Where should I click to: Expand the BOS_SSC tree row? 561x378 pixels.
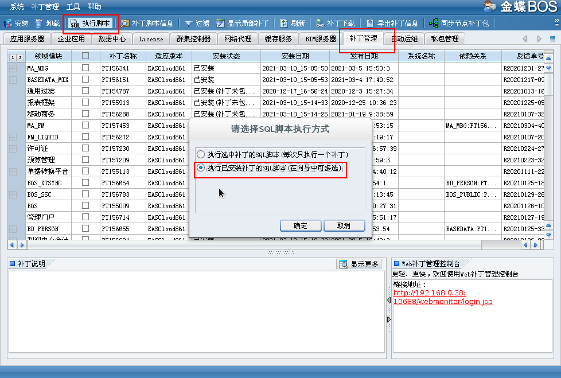tap(13, 194)
